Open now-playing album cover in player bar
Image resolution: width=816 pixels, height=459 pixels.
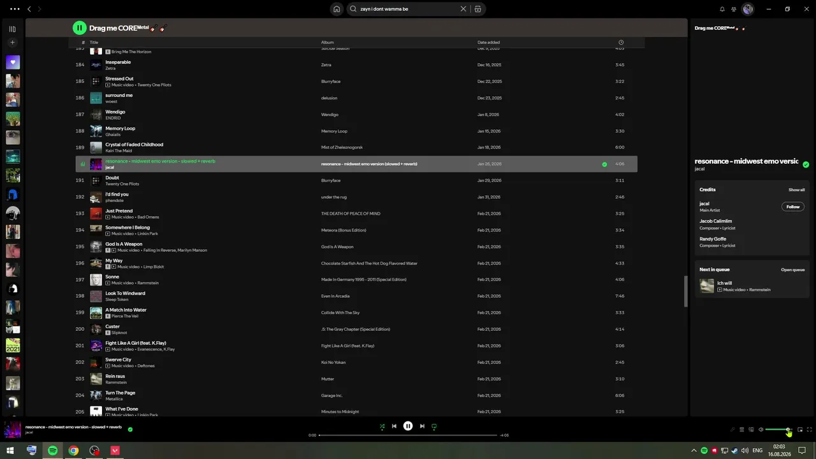(x=13, y=430)
